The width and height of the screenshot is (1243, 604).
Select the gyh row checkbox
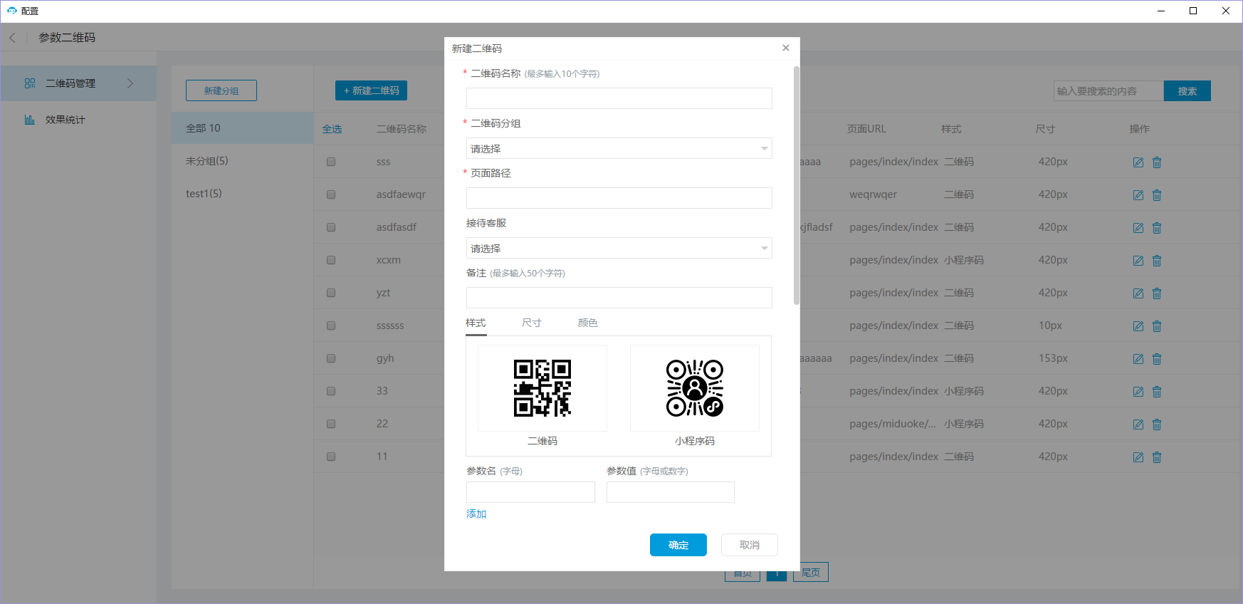(331, 358)
